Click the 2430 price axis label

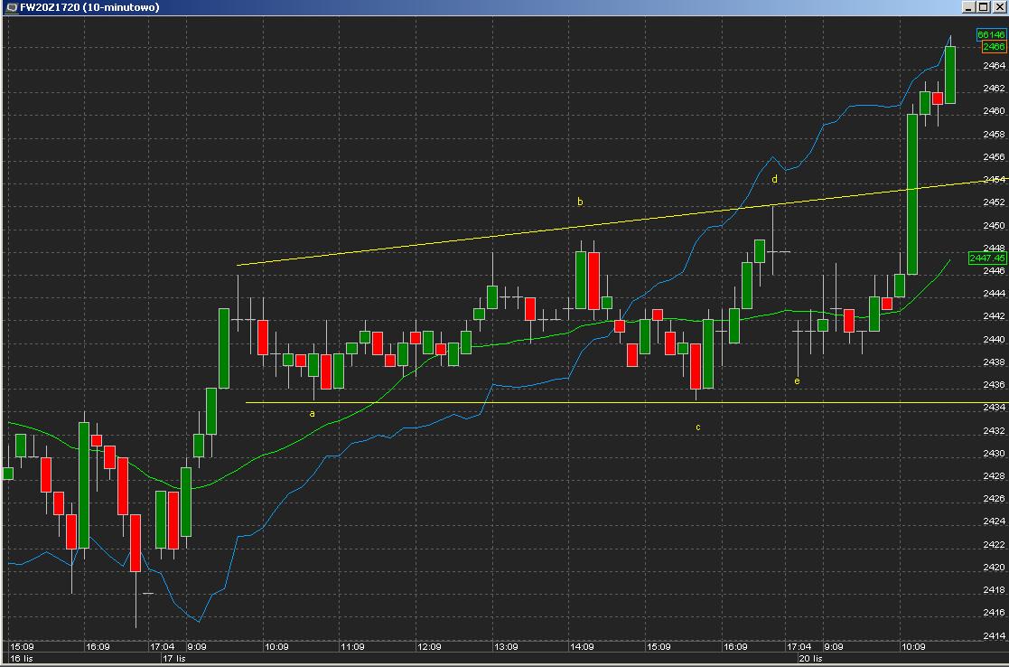pos(995,453)
